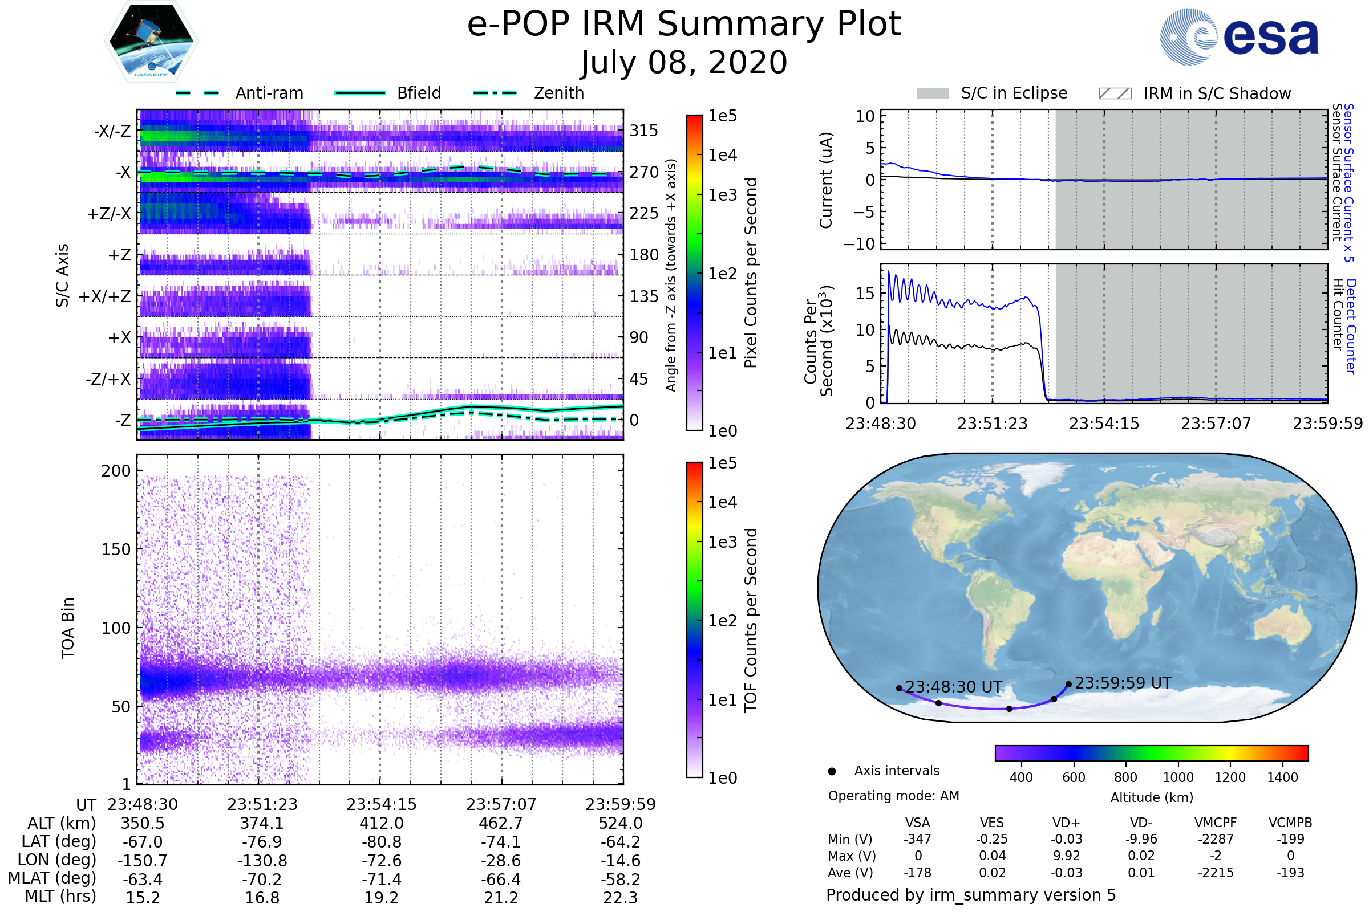Click the VMCPF voltage column header
The height and width of the screenshot is (912, 1369).
(1216, 823)
